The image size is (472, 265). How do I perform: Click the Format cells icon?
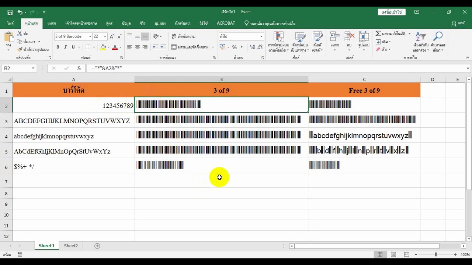(364, 37)
